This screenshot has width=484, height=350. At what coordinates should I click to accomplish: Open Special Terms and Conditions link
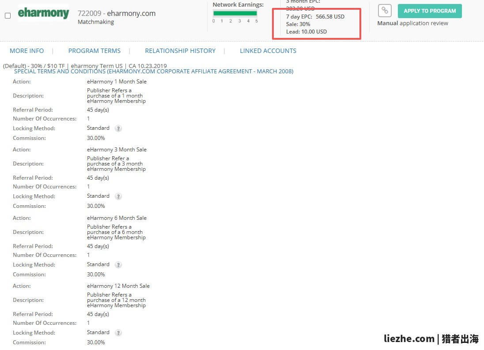(x=154, y=71)
